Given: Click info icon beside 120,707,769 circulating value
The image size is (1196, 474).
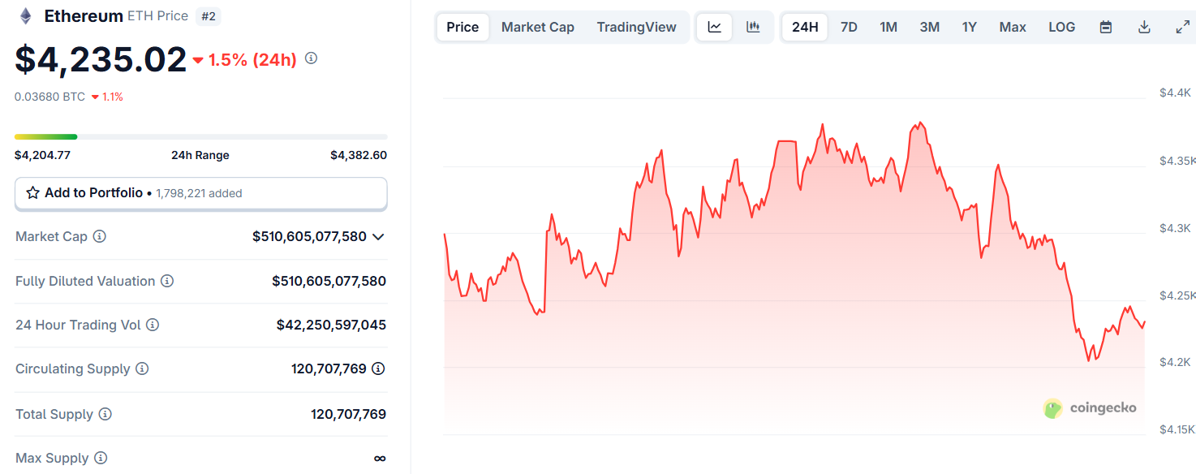Looking at the screenshot, I should coord(378,368).
